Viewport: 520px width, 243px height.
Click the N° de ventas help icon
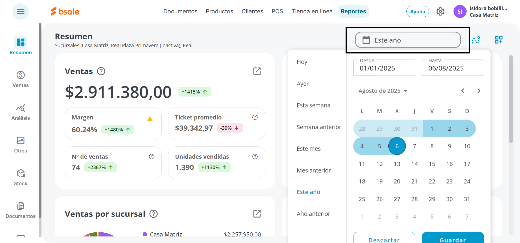click(152, 157)
